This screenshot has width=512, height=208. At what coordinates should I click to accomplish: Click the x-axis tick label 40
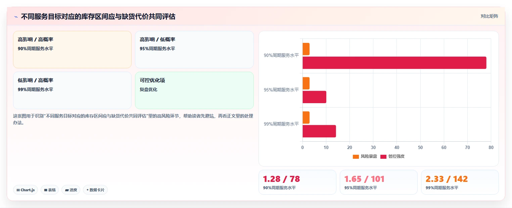pos(397,147)
